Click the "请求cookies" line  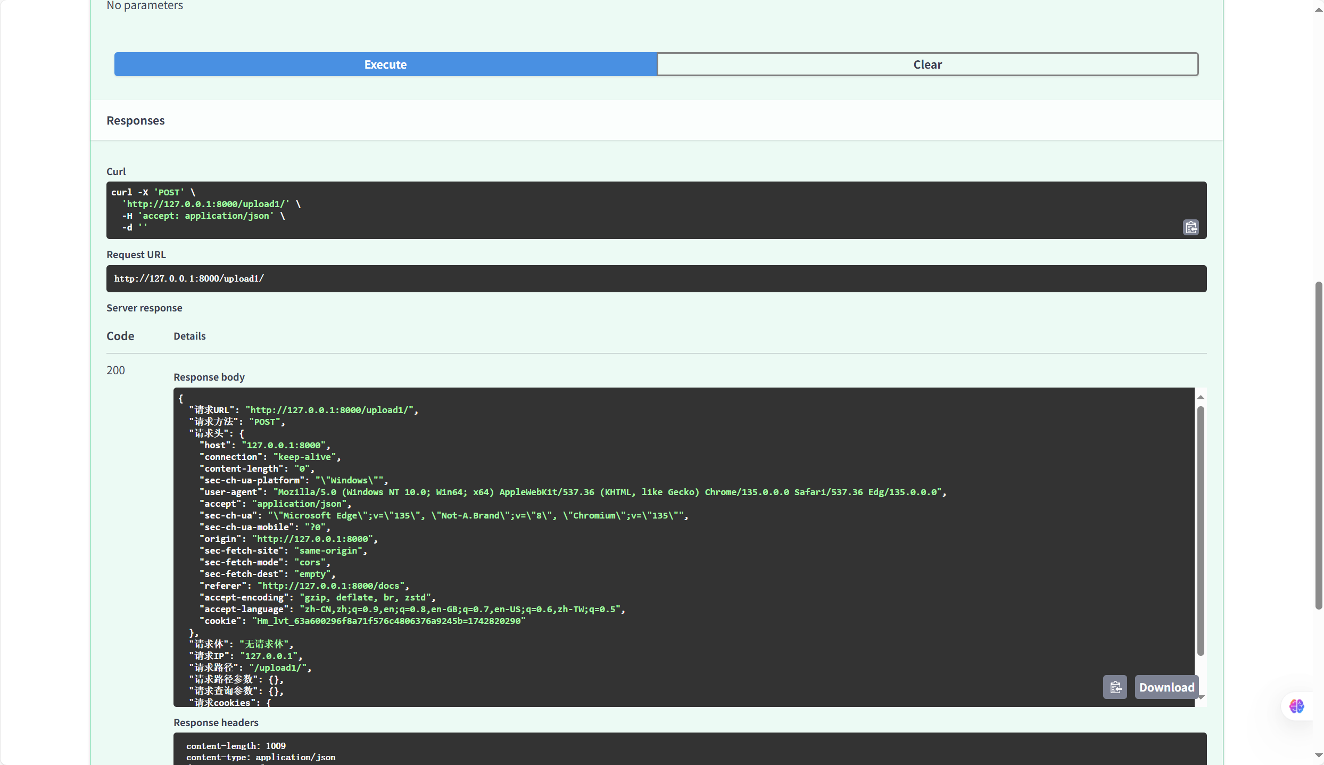tap(230, 702)
